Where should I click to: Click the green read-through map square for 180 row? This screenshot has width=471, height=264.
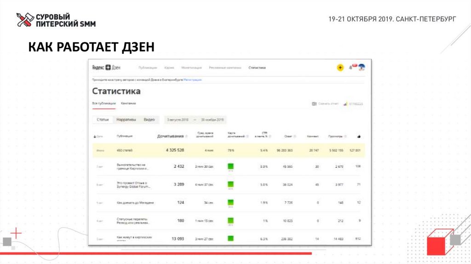coord(230,220)
